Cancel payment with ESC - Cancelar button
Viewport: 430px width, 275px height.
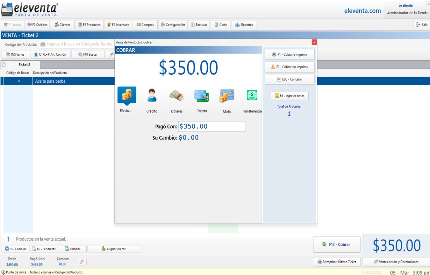[290, 79]
